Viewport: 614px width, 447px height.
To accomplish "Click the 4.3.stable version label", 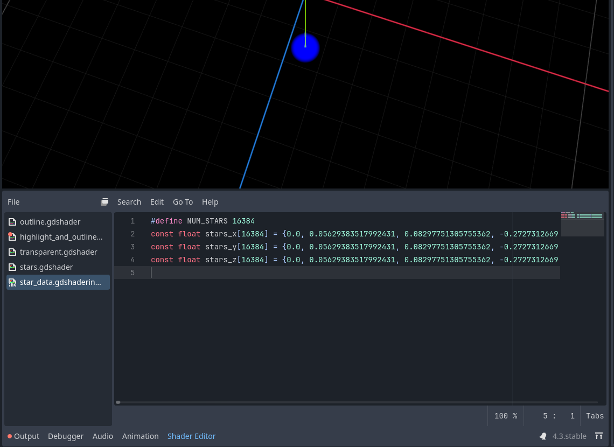I will [569, 436].
